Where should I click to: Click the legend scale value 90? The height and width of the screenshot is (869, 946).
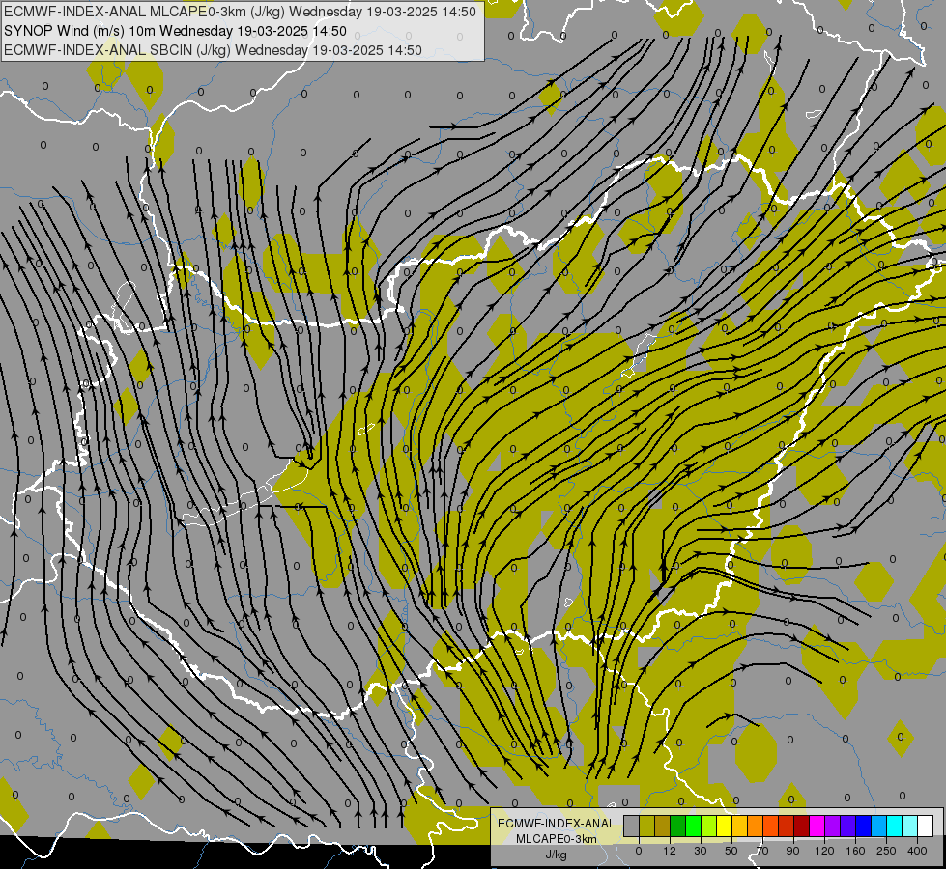[x=792, y=851]
